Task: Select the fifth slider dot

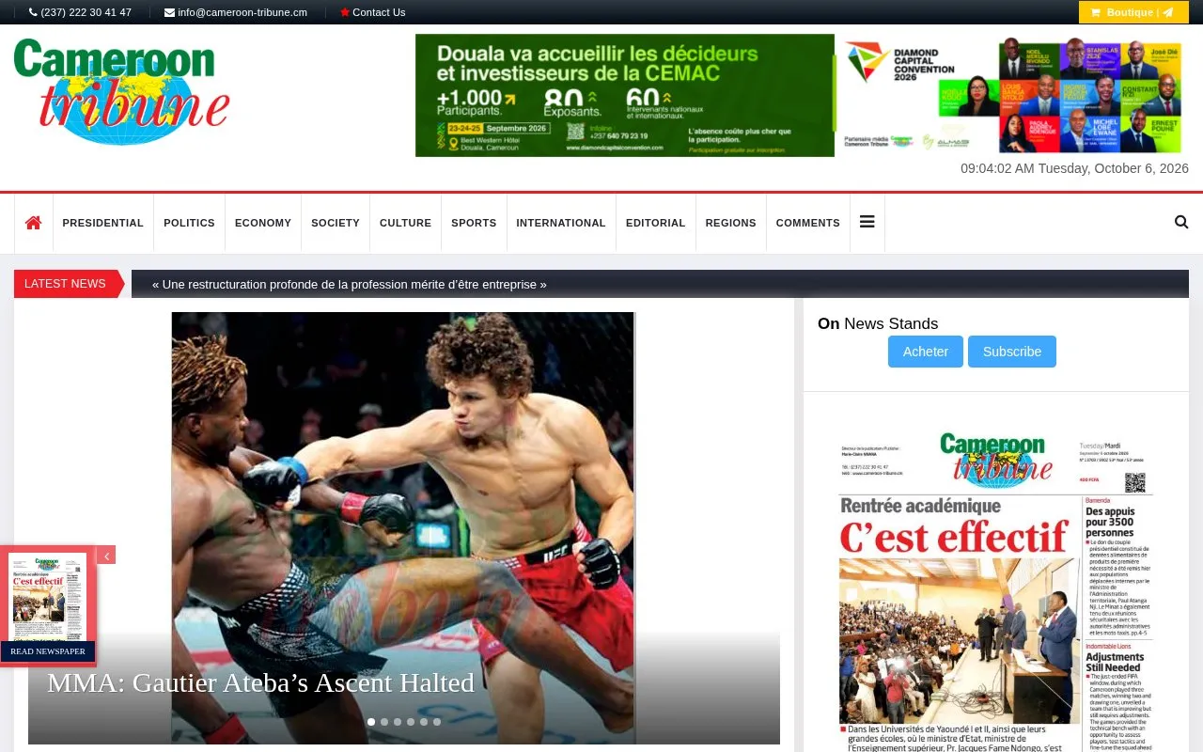Action: click(x=424, y=722)
